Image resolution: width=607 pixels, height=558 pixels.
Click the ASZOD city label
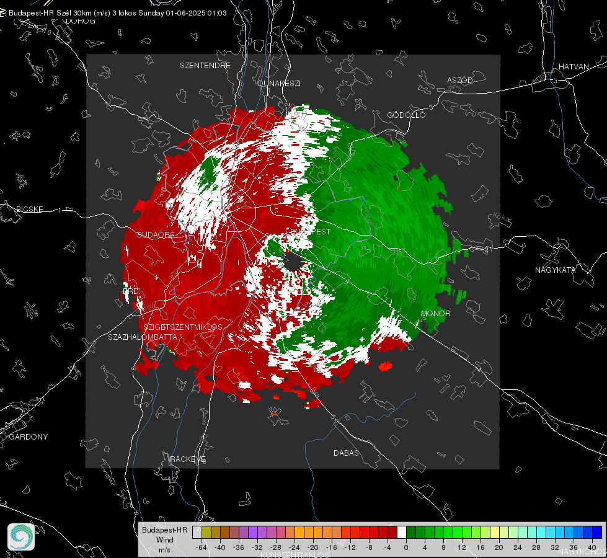coord(460,81)
